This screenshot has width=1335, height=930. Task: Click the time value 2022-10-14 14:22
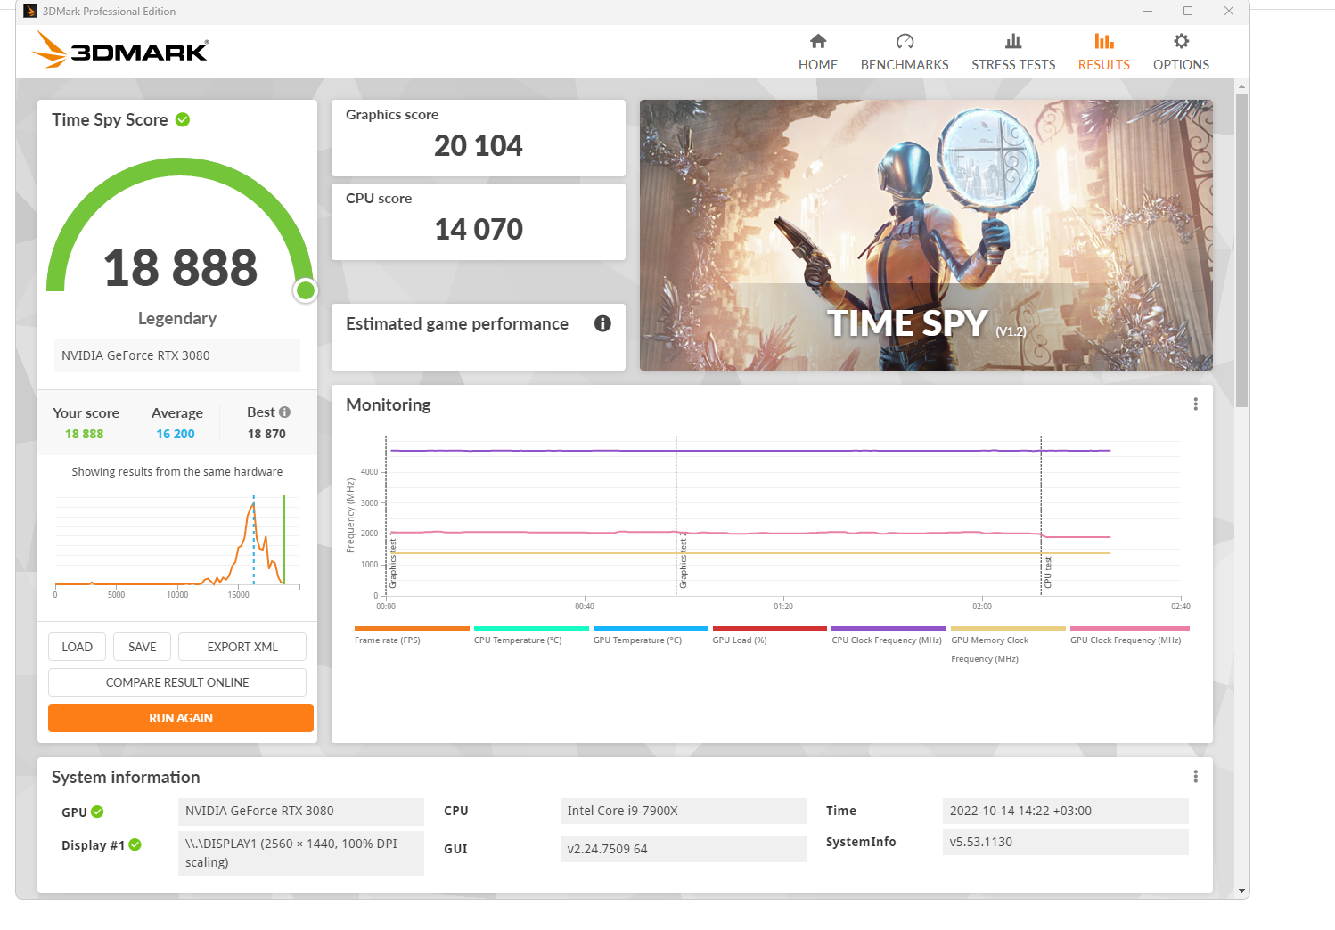(1065, 811)
